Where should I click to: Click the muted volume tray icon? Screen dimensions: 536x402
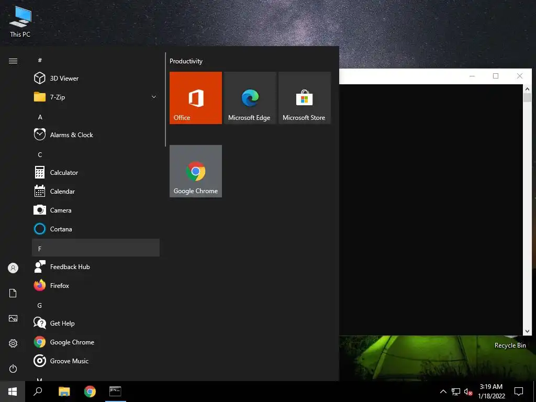[468, 392]
